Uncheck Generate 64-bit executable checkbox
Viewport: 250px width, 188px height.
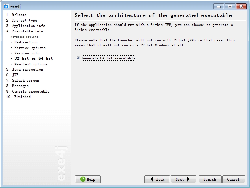[78, 58]
